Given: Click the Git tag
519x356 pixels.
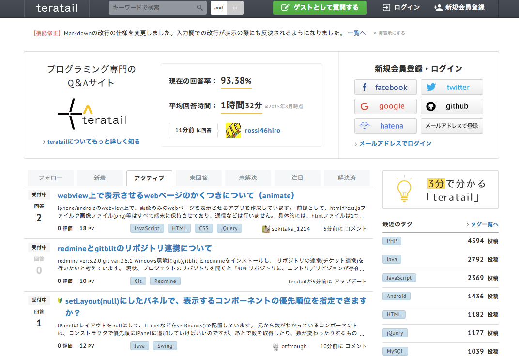Looking at the screenshot, I should pos(138,282).
